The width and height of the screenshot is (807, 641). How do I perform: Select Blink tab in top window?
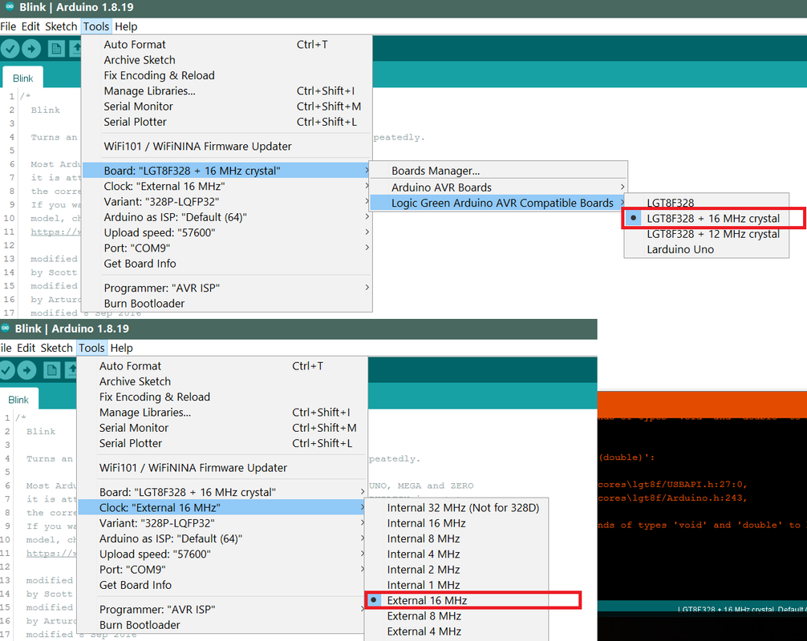pyautogui.click(x=22, y=79)
